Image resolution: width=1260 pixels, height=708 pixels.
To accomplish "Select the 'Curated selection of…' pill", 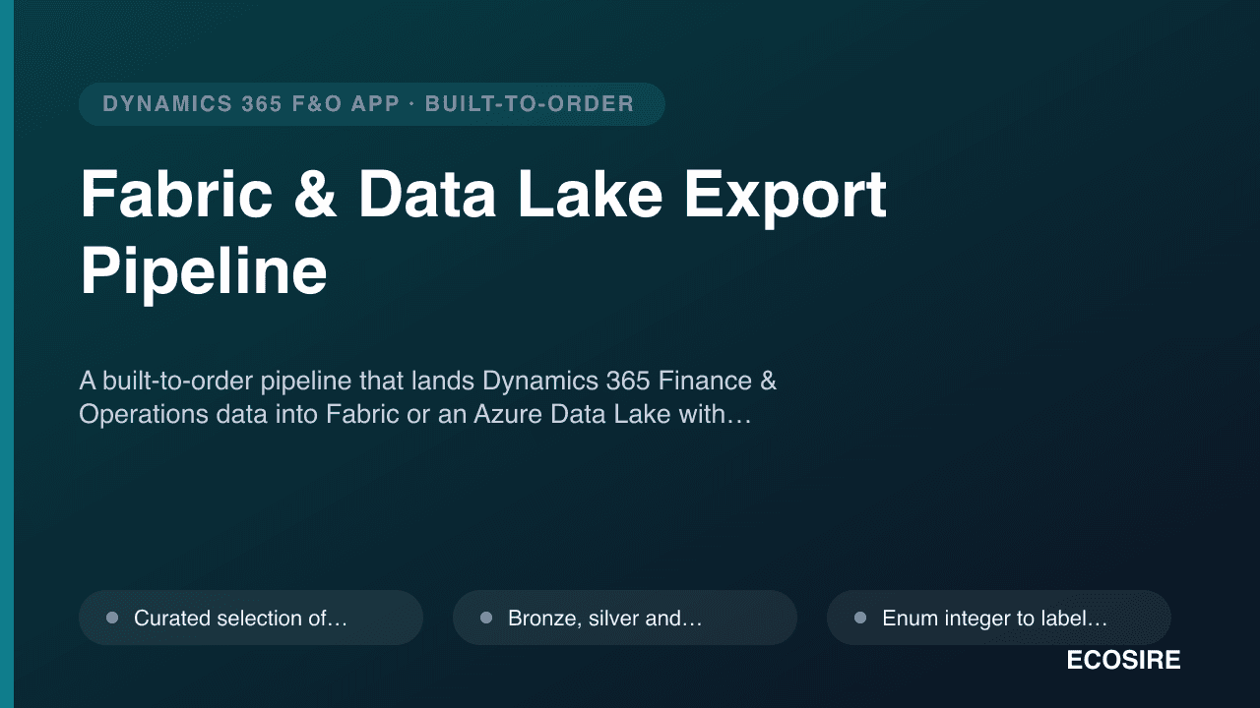I will coord(251,618).
